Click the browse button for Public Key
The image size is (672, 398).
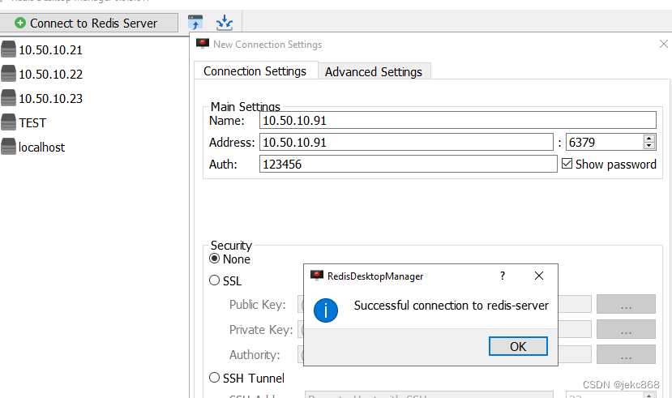pyautogui.click(x=626, y=304)
